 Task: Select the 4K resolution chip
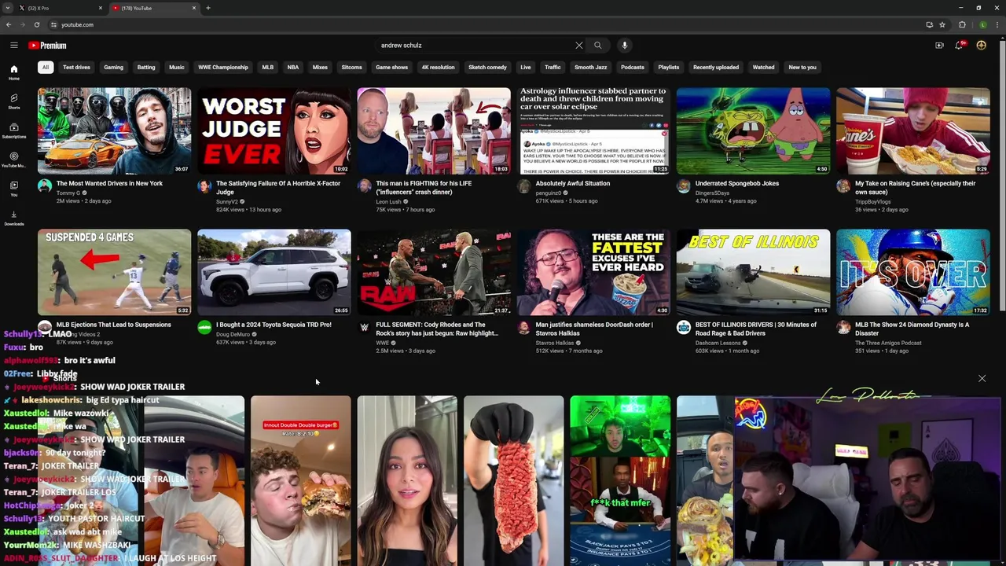point(438,68)
